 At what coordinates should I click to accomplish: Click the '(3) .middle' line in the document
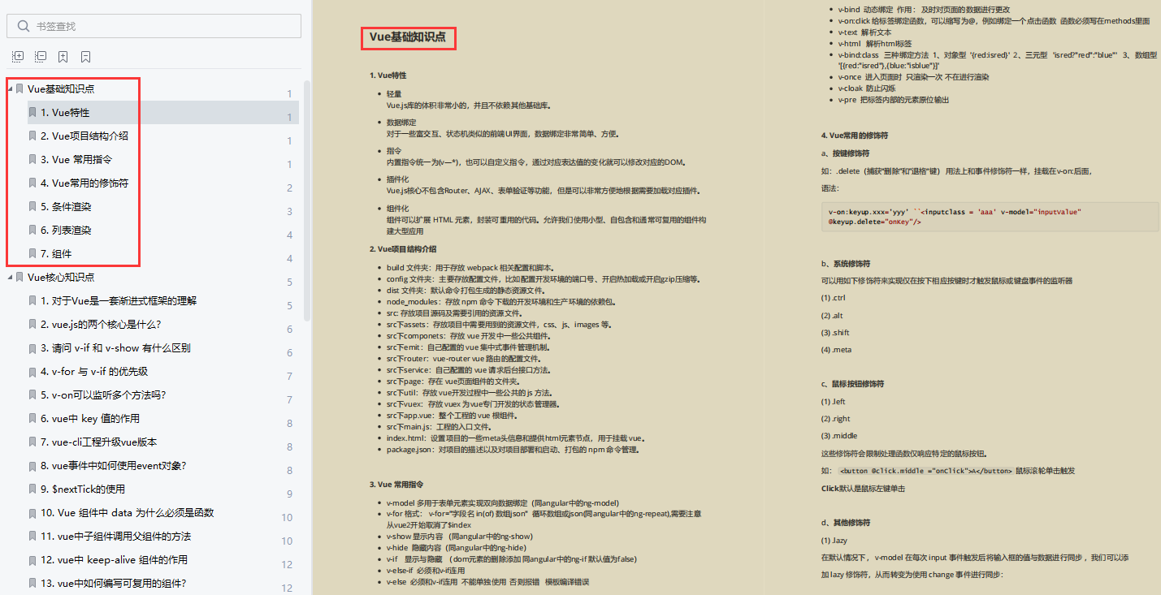click(x=838, y=436)
